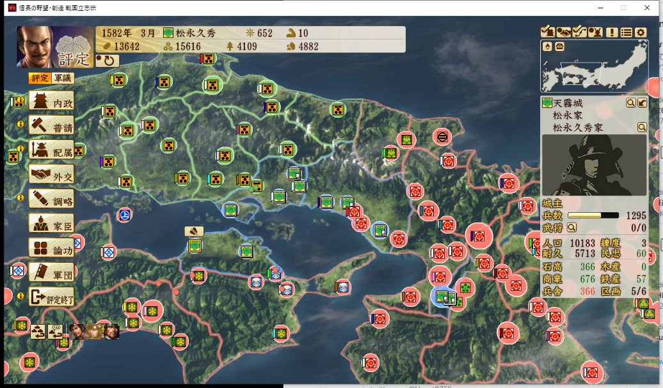The image size is (663, 388).
Task: Select second officer portrait at bottom
Action: pos(94,331)
